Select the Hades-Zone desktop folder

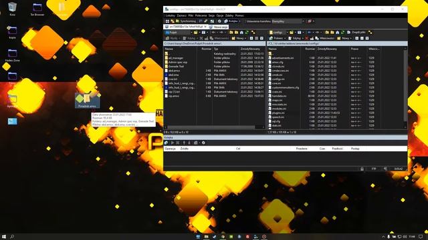pyautogui.click(x=12, y=55)
